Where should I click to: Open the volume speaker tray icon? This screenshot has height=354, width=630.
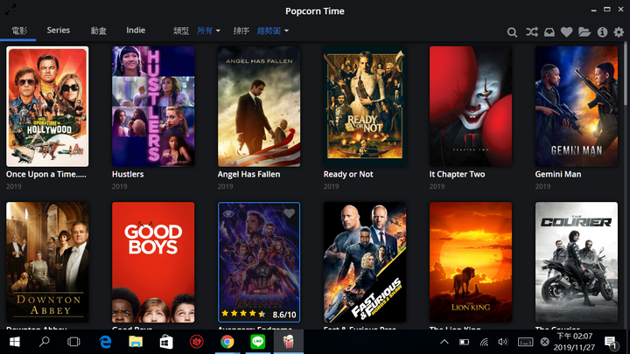click(502, 342)
